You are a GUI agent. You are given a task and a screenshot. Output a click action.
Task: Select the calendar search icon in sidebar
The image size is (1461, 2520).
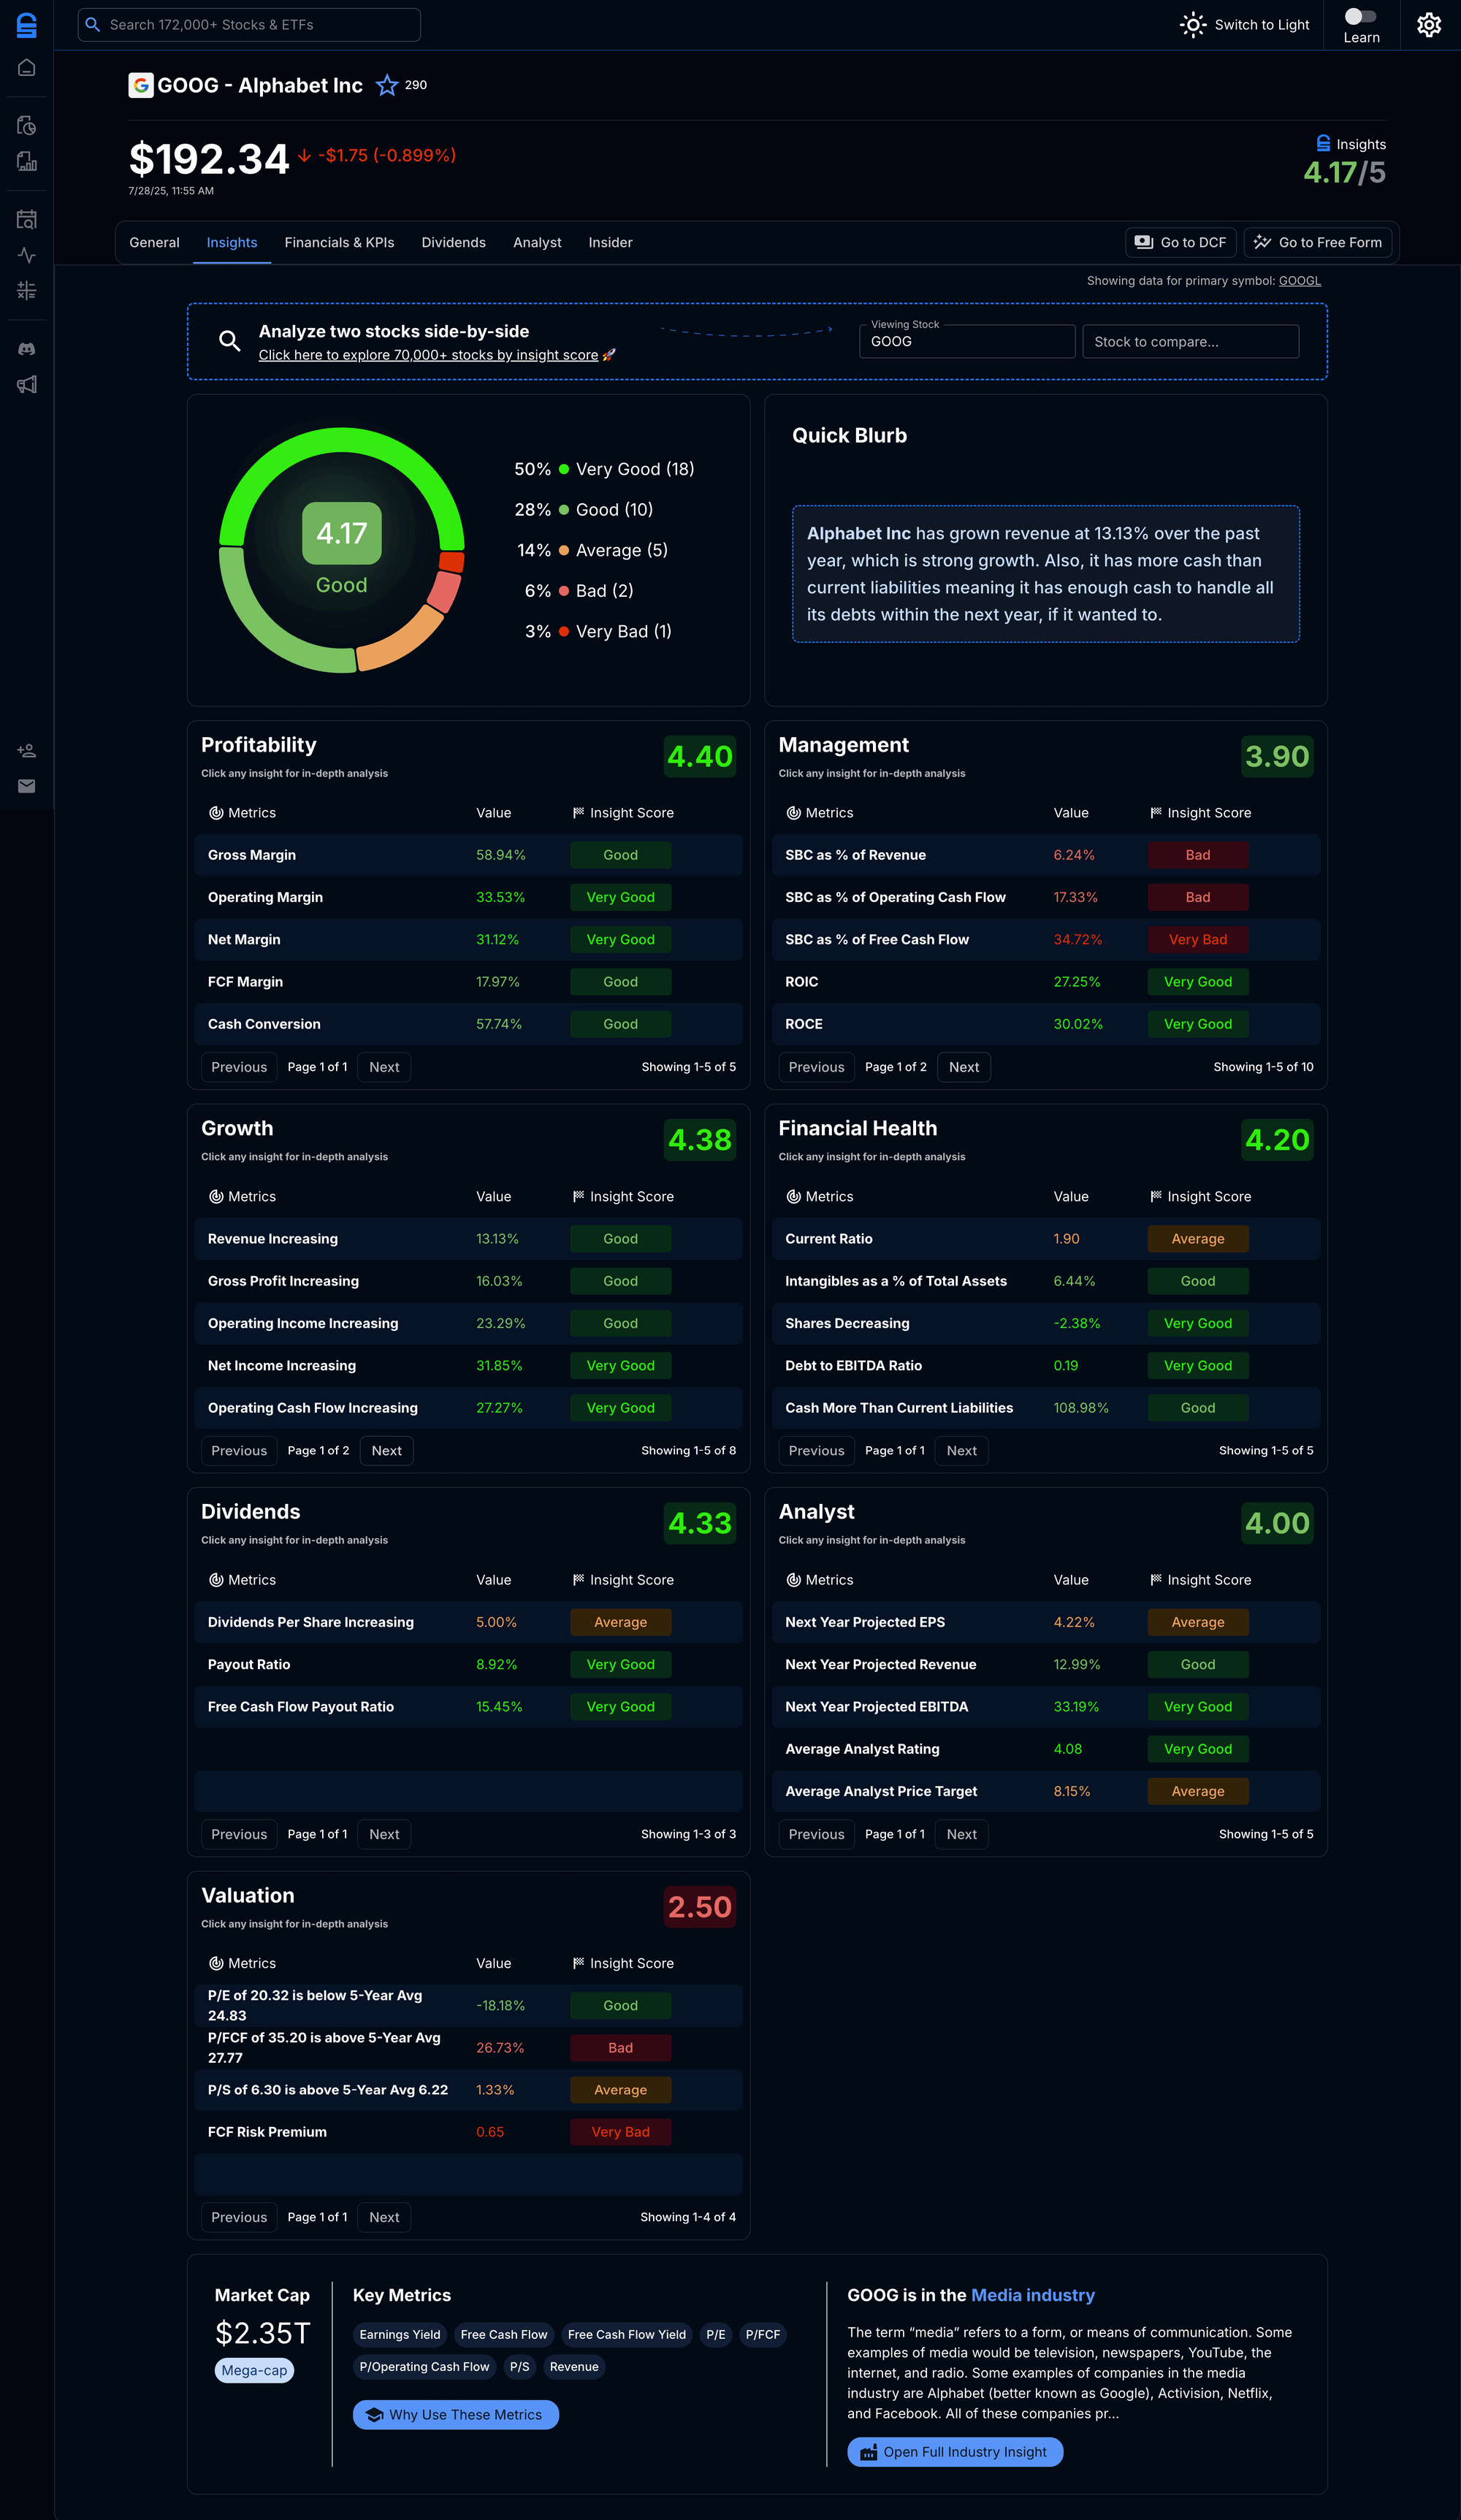(x=27, y=218)
